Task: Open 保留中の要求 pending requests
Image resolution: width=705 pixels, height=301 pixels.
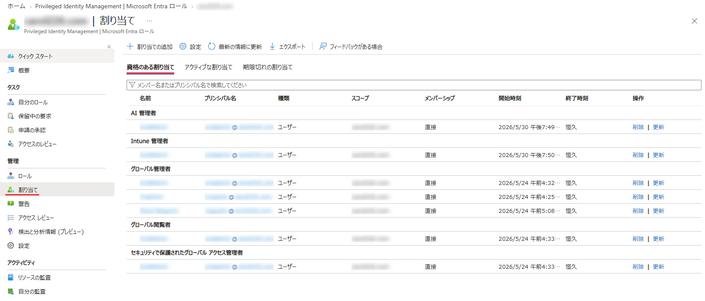Action: tap(34, 116)
